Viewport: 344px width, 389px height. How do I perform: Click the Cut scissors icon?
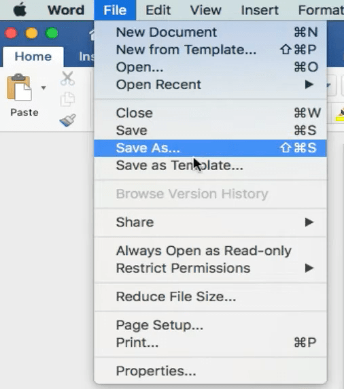coord(67,79)
